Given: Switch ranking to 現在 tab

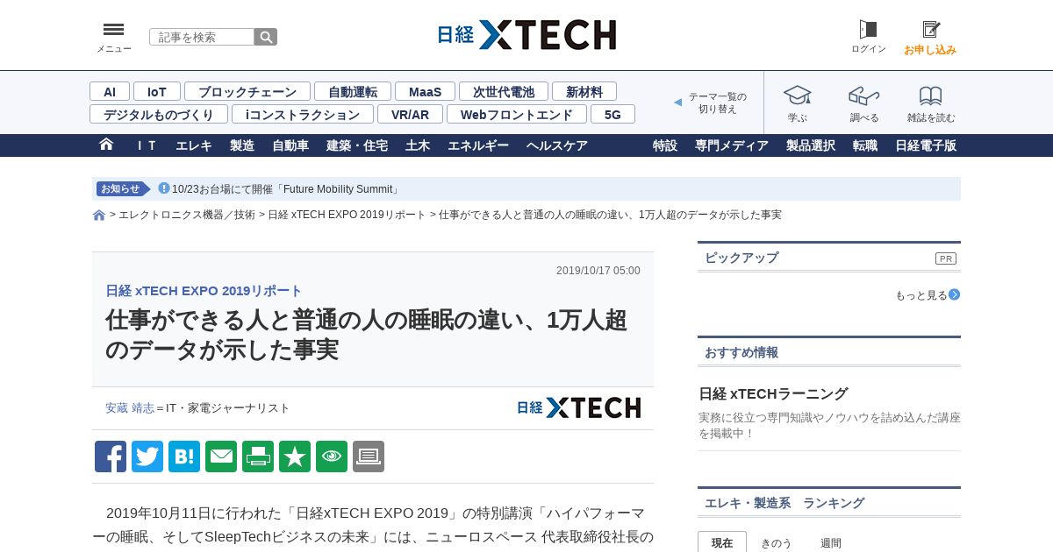Looking at the screenshot, I should click(x=722, y=542).
